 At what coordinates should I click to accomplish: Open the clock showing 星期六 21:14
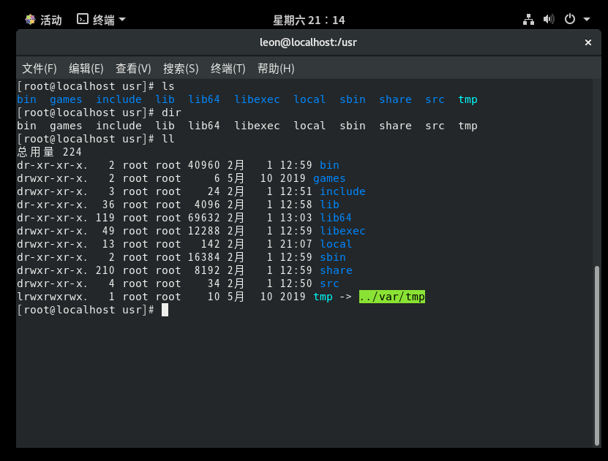click(x=309, y=20)
